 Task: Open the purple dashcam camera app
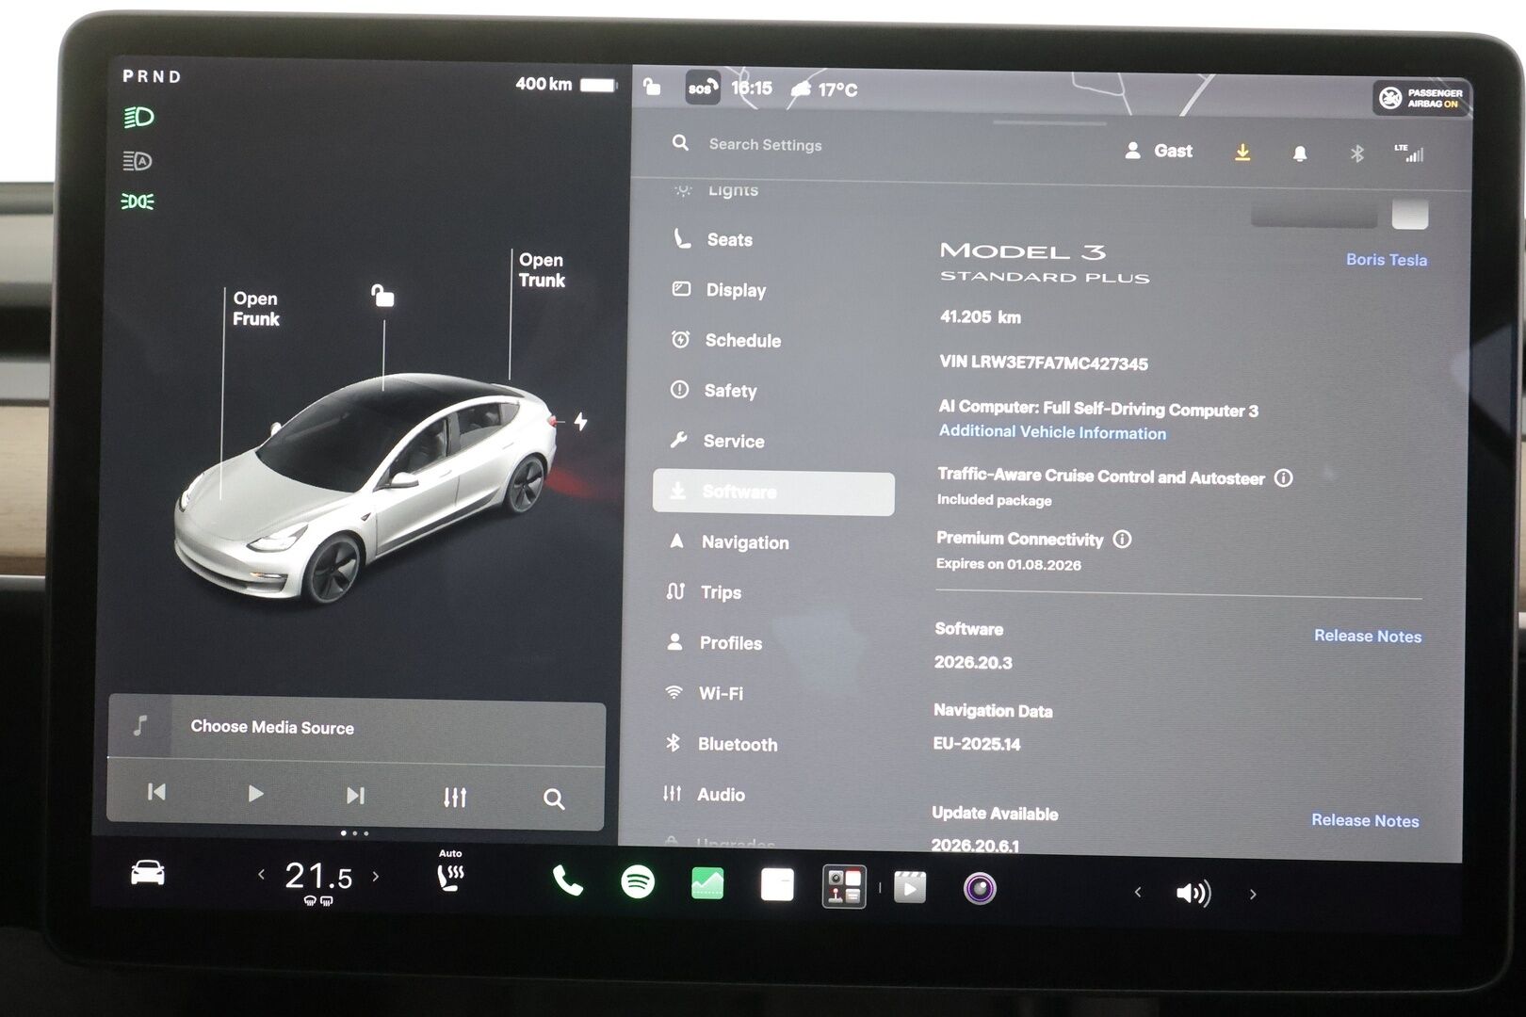(980, 888)
